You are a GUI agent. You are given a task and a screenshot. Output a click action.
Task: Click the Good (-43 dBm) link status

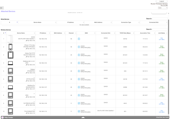161,47
